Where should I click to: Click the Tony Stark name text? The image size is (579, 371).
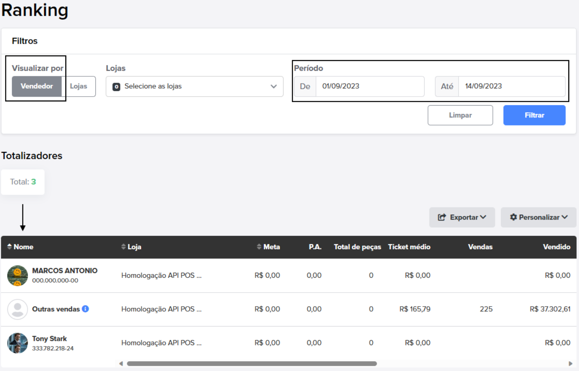coord(50,339)
